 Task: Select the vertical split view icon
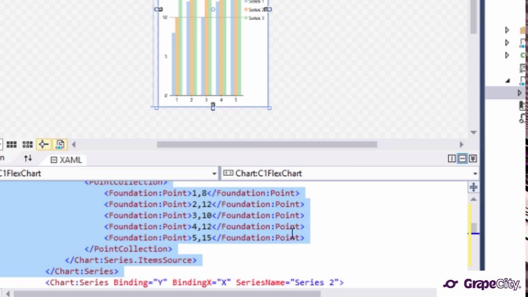tap(452, 158)
